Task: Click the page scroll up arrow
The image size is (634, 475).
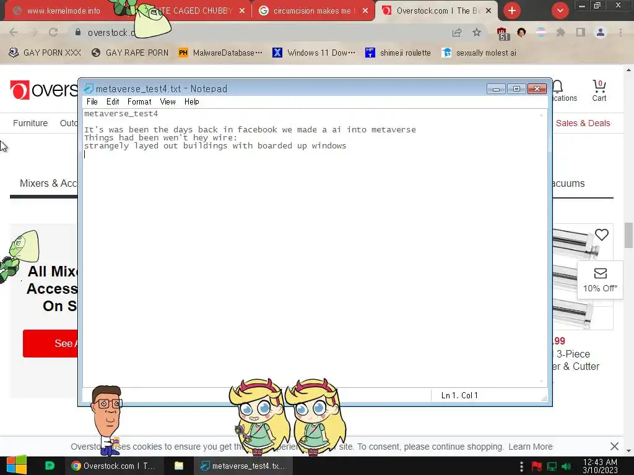Action: [629, 70]
